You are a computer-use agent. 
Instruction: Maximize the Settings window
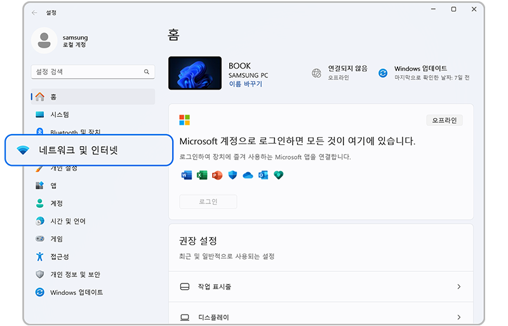tap(453, 10)
